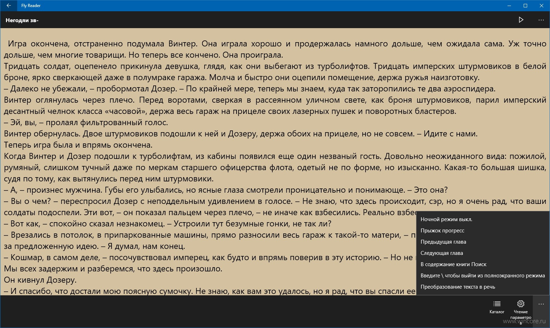
Task: Go to Следующая глава
Action: pos(483,253)
